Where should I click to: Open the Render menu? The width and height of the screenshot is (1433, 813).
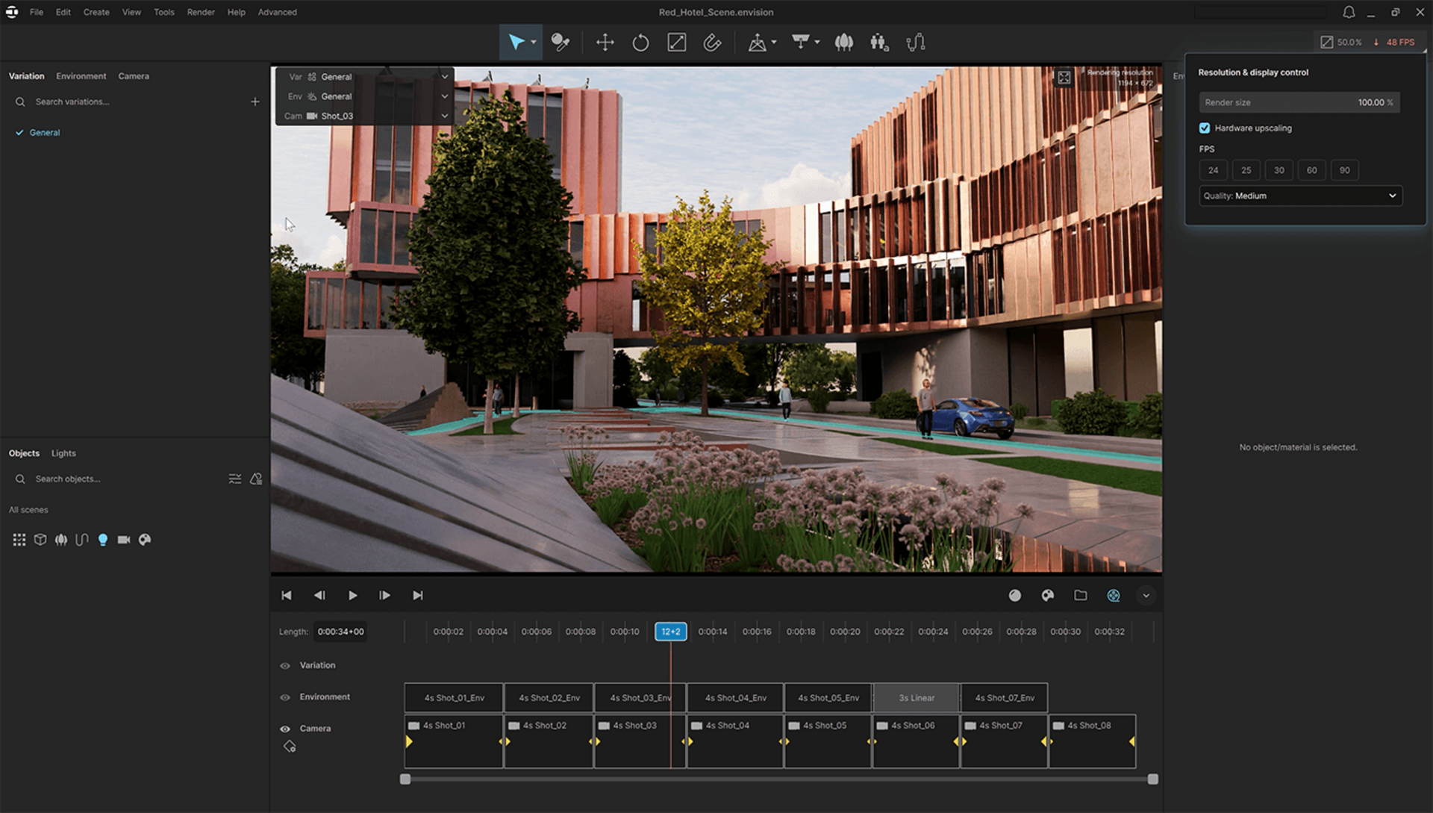pyautogui.click(x=200, y=12)
